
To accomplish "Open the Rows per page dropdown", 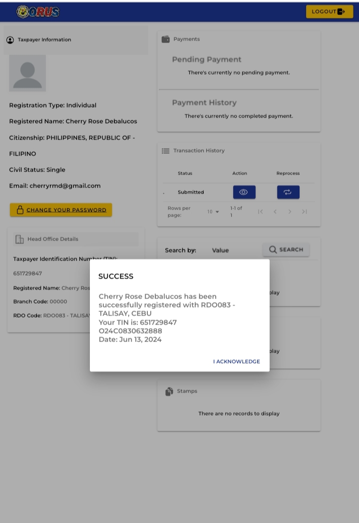I will coord(213,212).
